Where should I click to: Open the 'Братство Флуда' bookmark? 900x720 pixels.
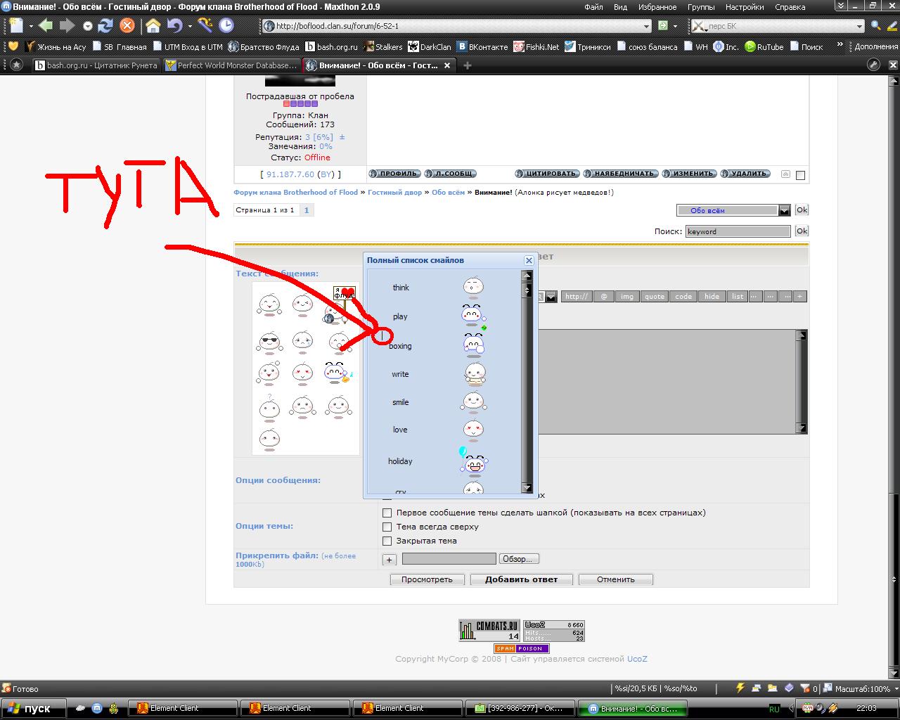(x=262, y=47)
